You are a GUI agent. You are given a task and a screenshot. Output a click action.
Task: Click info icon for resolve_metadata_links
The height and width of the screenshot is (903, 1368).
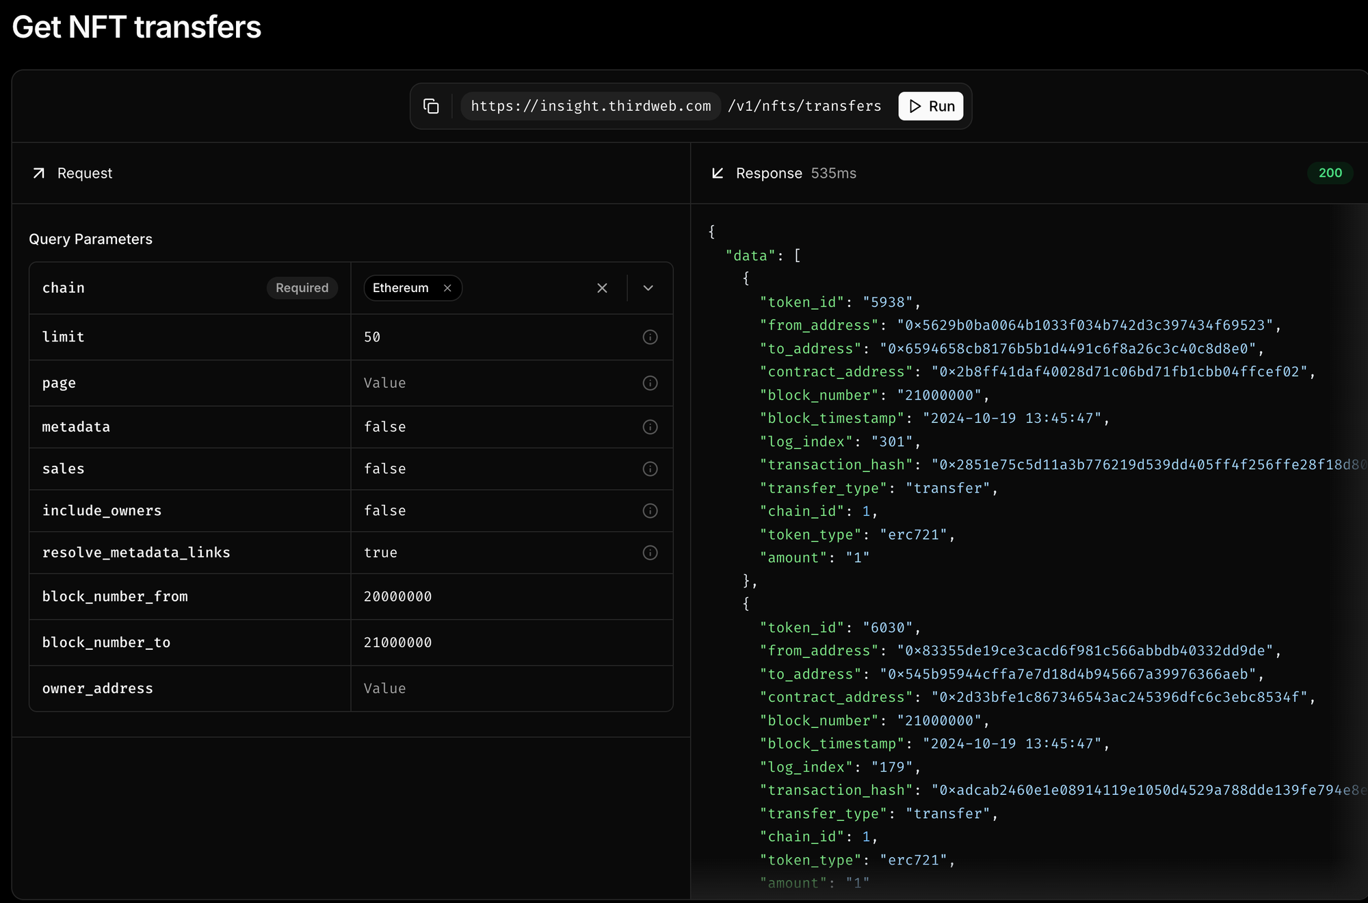coord(650,553)
